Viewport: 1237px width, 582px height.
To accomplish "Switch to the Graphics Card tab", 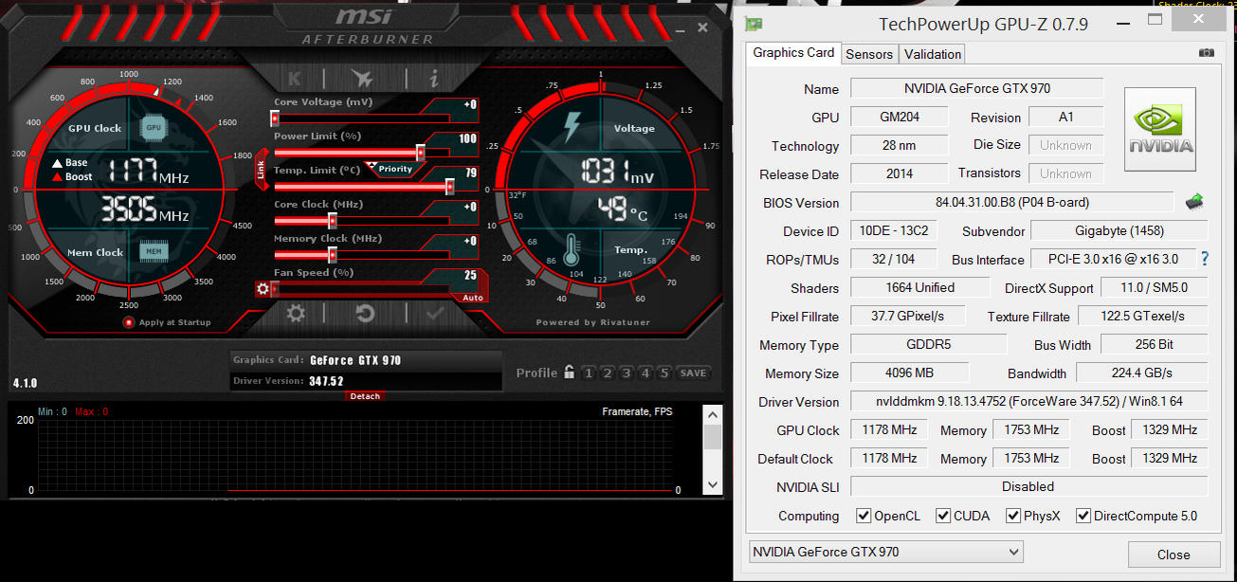I will [x=793, y=53].
